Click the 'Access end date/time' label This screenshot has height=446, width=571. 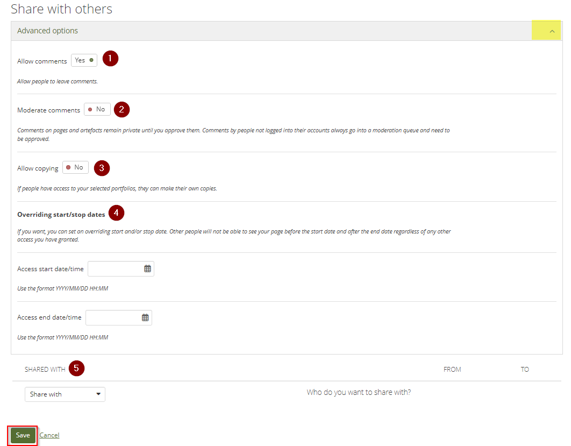[49, 317]
